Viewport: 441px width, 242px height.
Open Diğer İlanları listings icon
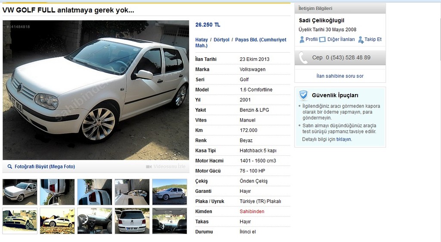[x=322, y=40]
